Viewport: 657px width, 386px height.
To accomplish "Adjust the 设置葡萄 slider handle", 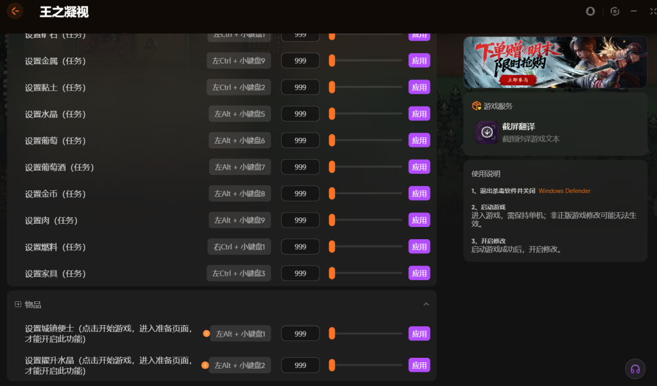I will tap(332, 140).
